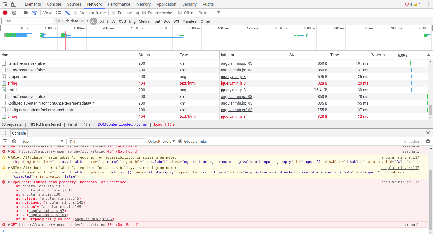Open the Performance panel
433x235 pixels.
[x=119, y=4]
